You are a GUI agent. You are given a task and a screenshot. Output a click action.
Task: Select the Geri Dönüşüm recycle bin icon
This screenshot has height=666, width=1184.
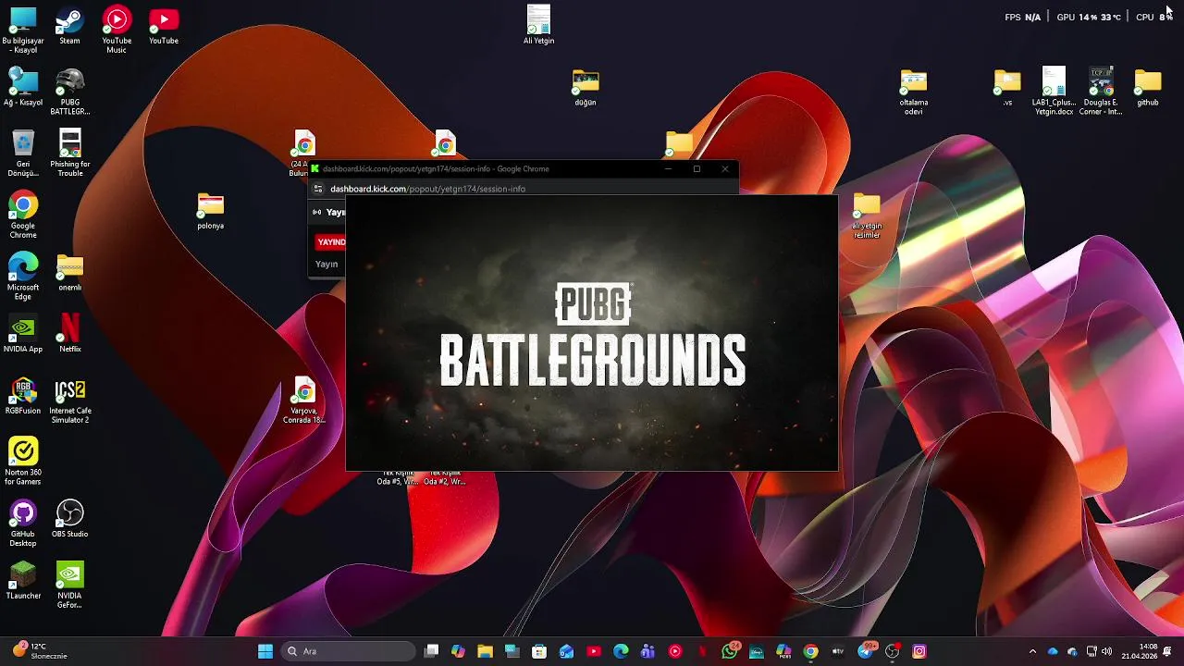click(23, 153)
